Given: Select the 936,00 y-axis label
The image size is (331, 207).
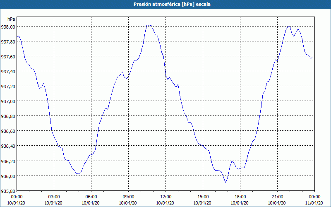Looking at the screenshot, I should [x=8, y=176].
